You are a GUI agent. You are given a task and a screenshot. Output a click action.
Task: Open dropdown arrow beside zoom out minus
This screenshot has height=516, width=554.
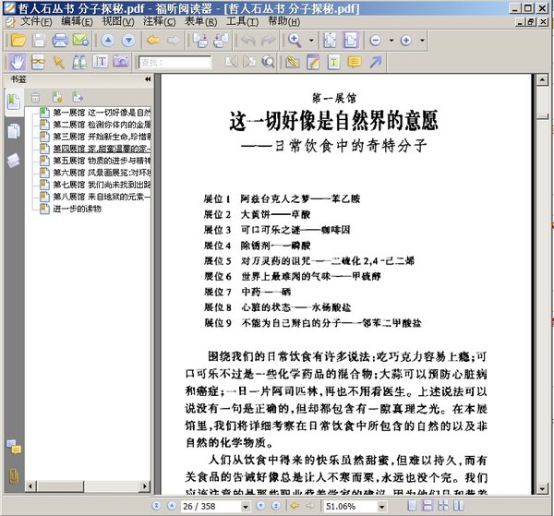coord(391,41)
